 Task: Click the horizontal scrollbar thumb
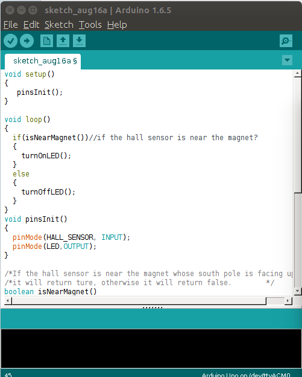click(x=139, y=300)
